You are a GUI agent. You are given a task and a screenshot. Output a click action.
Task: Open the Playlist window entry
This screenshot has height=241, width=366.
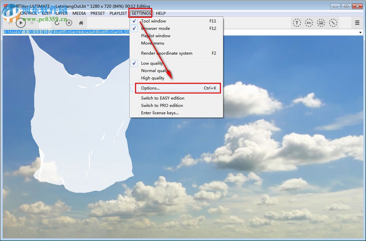176,36
